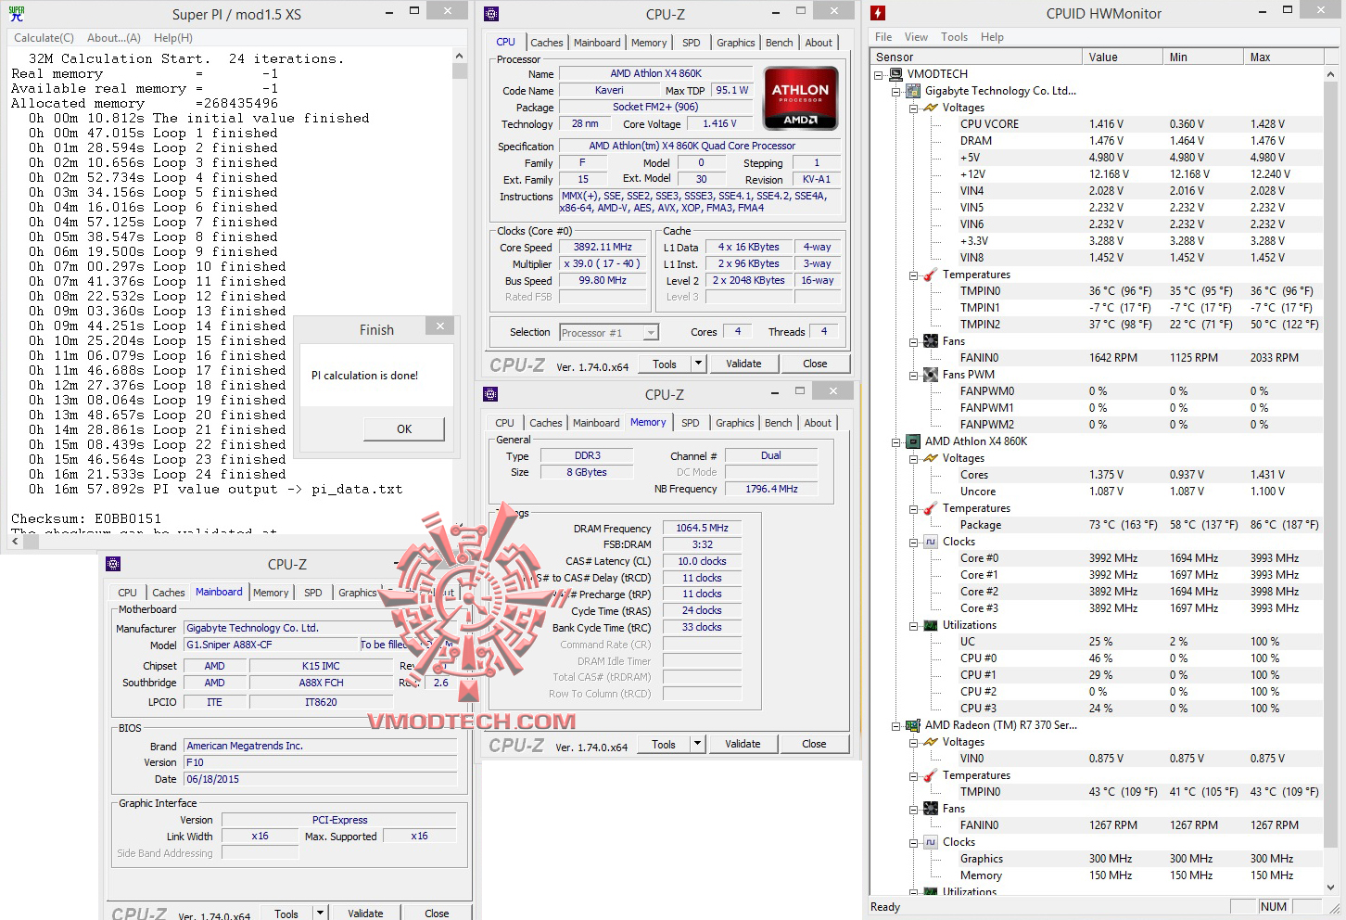Image resolution: width=1346 pixels, height=920 pixels.
Task: Open the Help menu in HWMonitor
Action: click(992, 37)
